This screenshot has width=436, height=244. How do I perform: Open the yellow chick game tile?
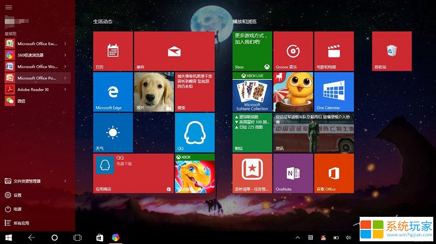coord(293,92)
